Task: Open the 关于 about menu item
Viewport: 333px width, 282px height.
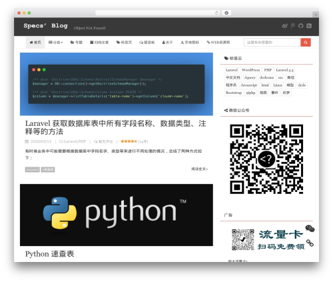Action: pos(167,43)
